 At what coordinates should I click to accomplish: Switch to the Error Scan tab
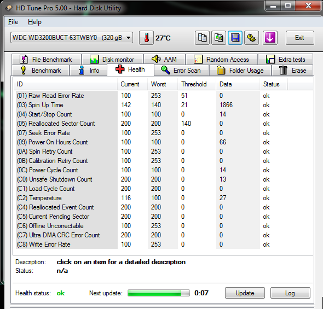tap(181, 71)
